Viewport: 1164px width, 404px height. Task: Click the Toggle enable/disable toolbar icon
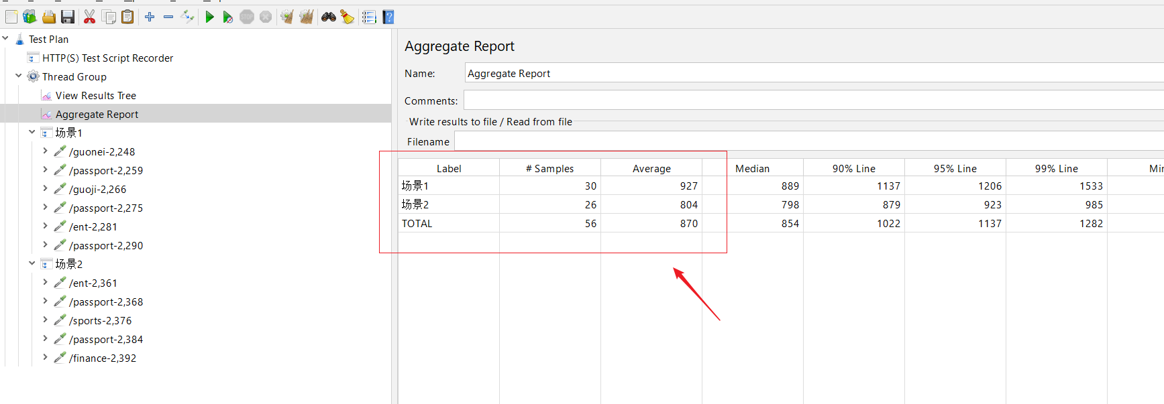[187, 17]
